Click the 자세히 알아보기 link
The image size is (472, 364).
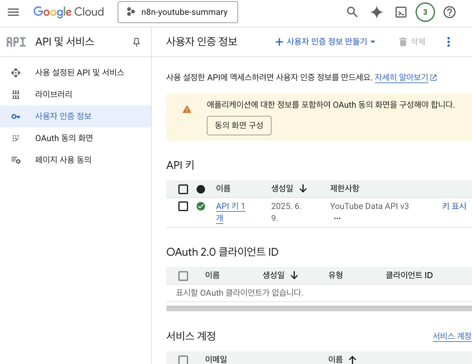(x=401, y=78)
